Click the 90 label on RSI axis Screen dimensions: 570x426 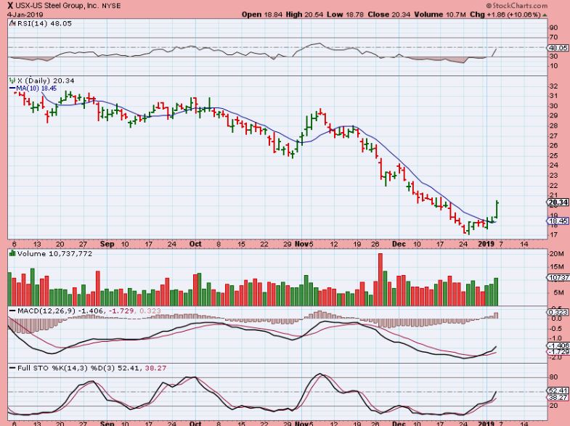coord(553,28)
